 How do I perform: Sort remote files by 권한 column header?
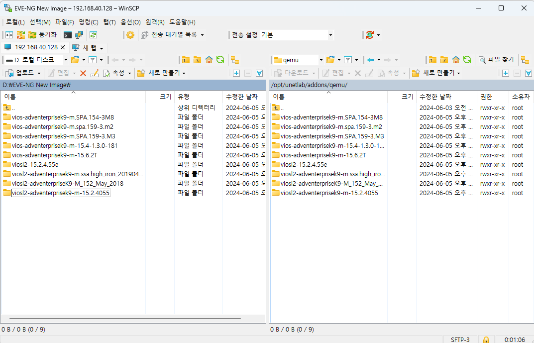493,97
